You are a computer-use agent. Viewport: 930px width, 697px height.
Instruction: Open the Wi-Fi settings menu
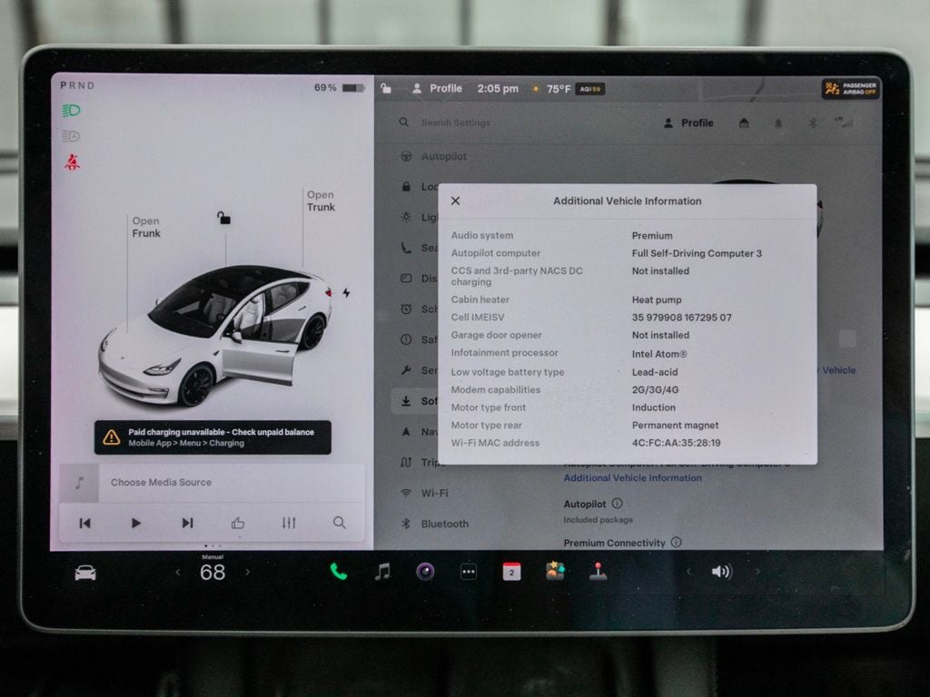point(425,493)
